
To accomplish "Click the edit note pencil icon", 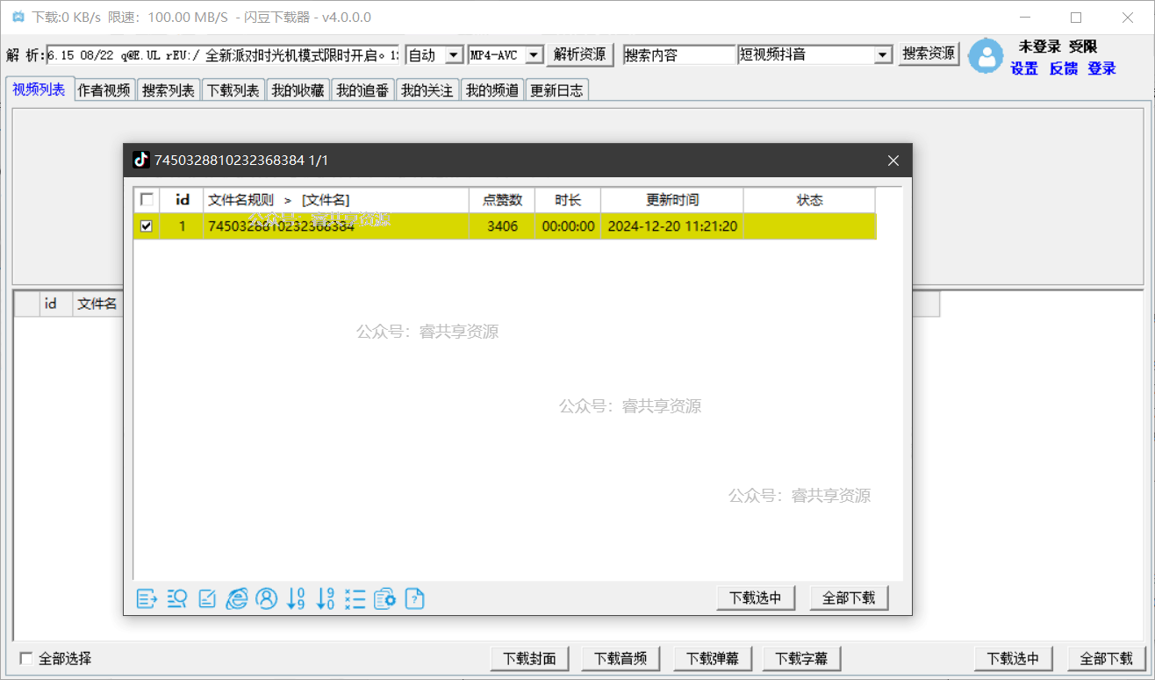I will (x=207, y=599).
